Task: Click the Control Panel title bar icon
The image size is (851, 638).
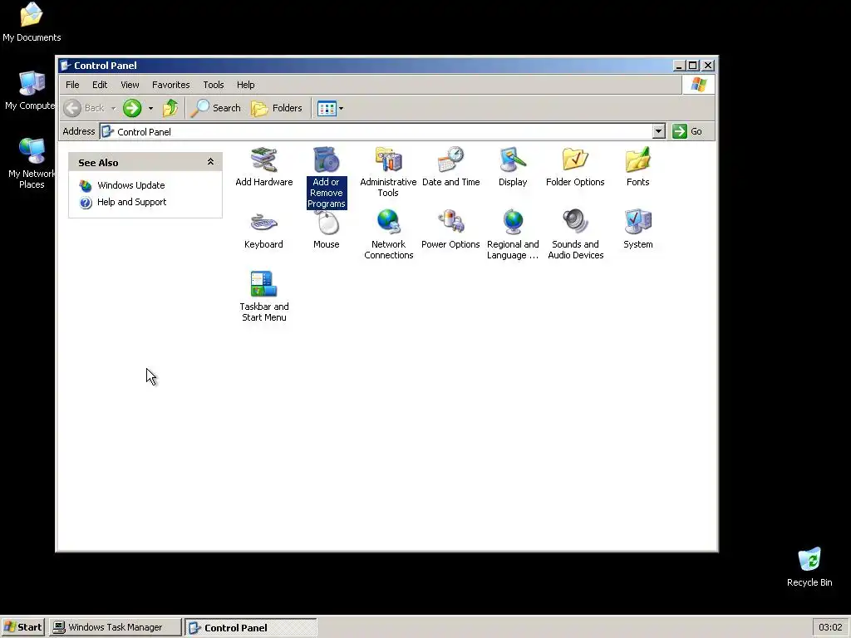Action: pyautogui.click(x=66, y=66)
